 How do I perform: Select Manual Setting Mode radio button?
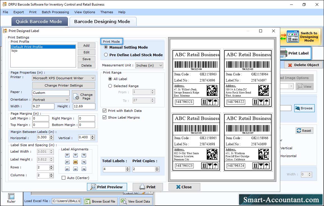106,47
